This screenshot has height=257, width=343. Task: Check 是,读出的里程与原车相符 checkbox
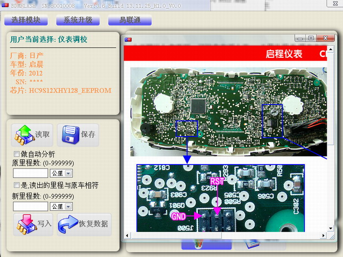pos(17,186)
